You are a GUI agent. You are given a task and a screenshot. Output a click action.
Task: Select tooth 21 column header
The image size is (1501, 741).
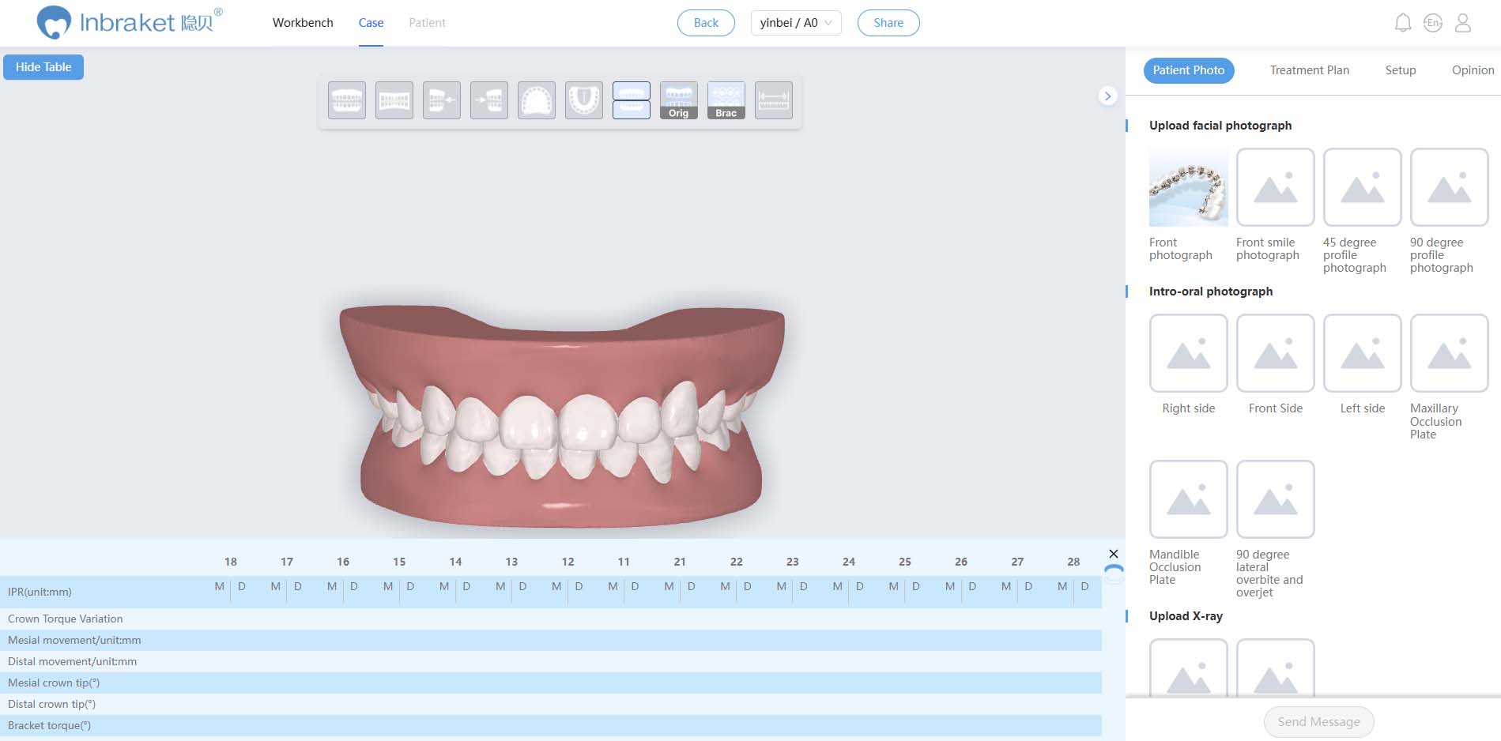[680, 562]
